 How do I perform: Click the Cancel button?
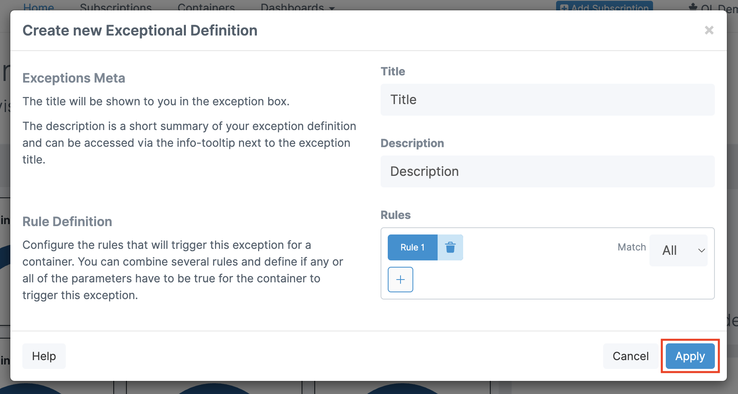[x=631, y=356]
